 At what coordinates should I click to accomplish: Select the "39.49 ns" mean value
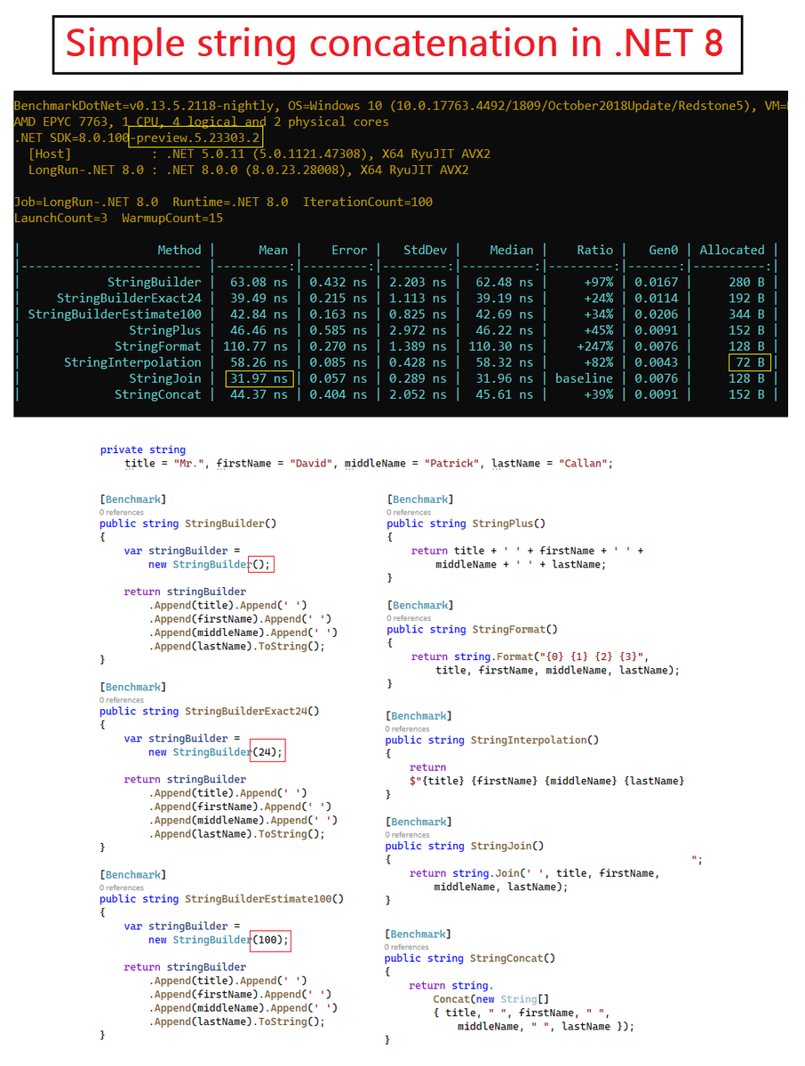pyautogui.click(x=259, y=298)
